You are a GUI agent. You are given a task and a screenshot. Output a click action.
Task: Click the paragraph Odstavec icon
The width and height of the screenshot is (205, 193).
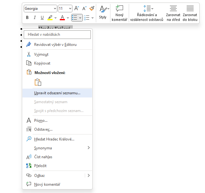[x=29, y=129]
